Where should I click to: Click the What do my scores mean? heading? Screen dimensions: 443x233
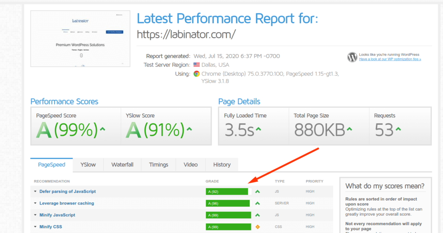pos(385,186)
